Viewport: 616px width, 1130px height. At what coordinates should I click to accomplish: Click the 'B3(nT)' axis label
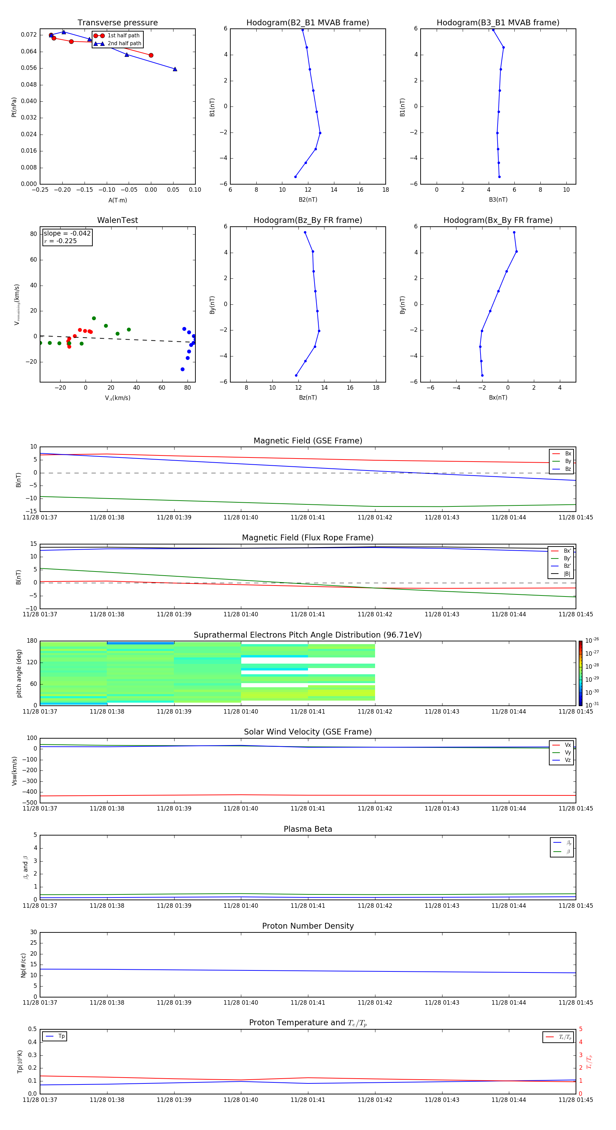coord(498,200)
